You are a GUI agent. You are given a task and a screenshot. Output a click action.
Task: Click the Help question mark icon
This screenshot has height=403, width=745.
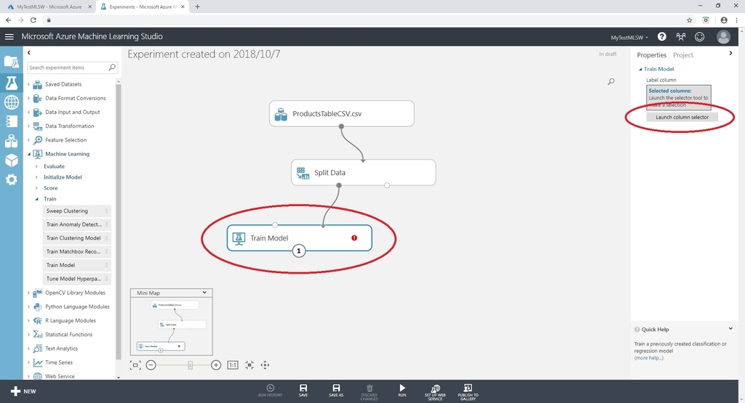click(661, 36)
